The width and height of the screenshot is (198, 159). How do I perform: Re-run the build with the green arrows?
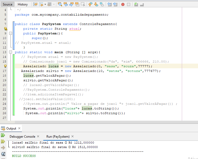[3, 135]
